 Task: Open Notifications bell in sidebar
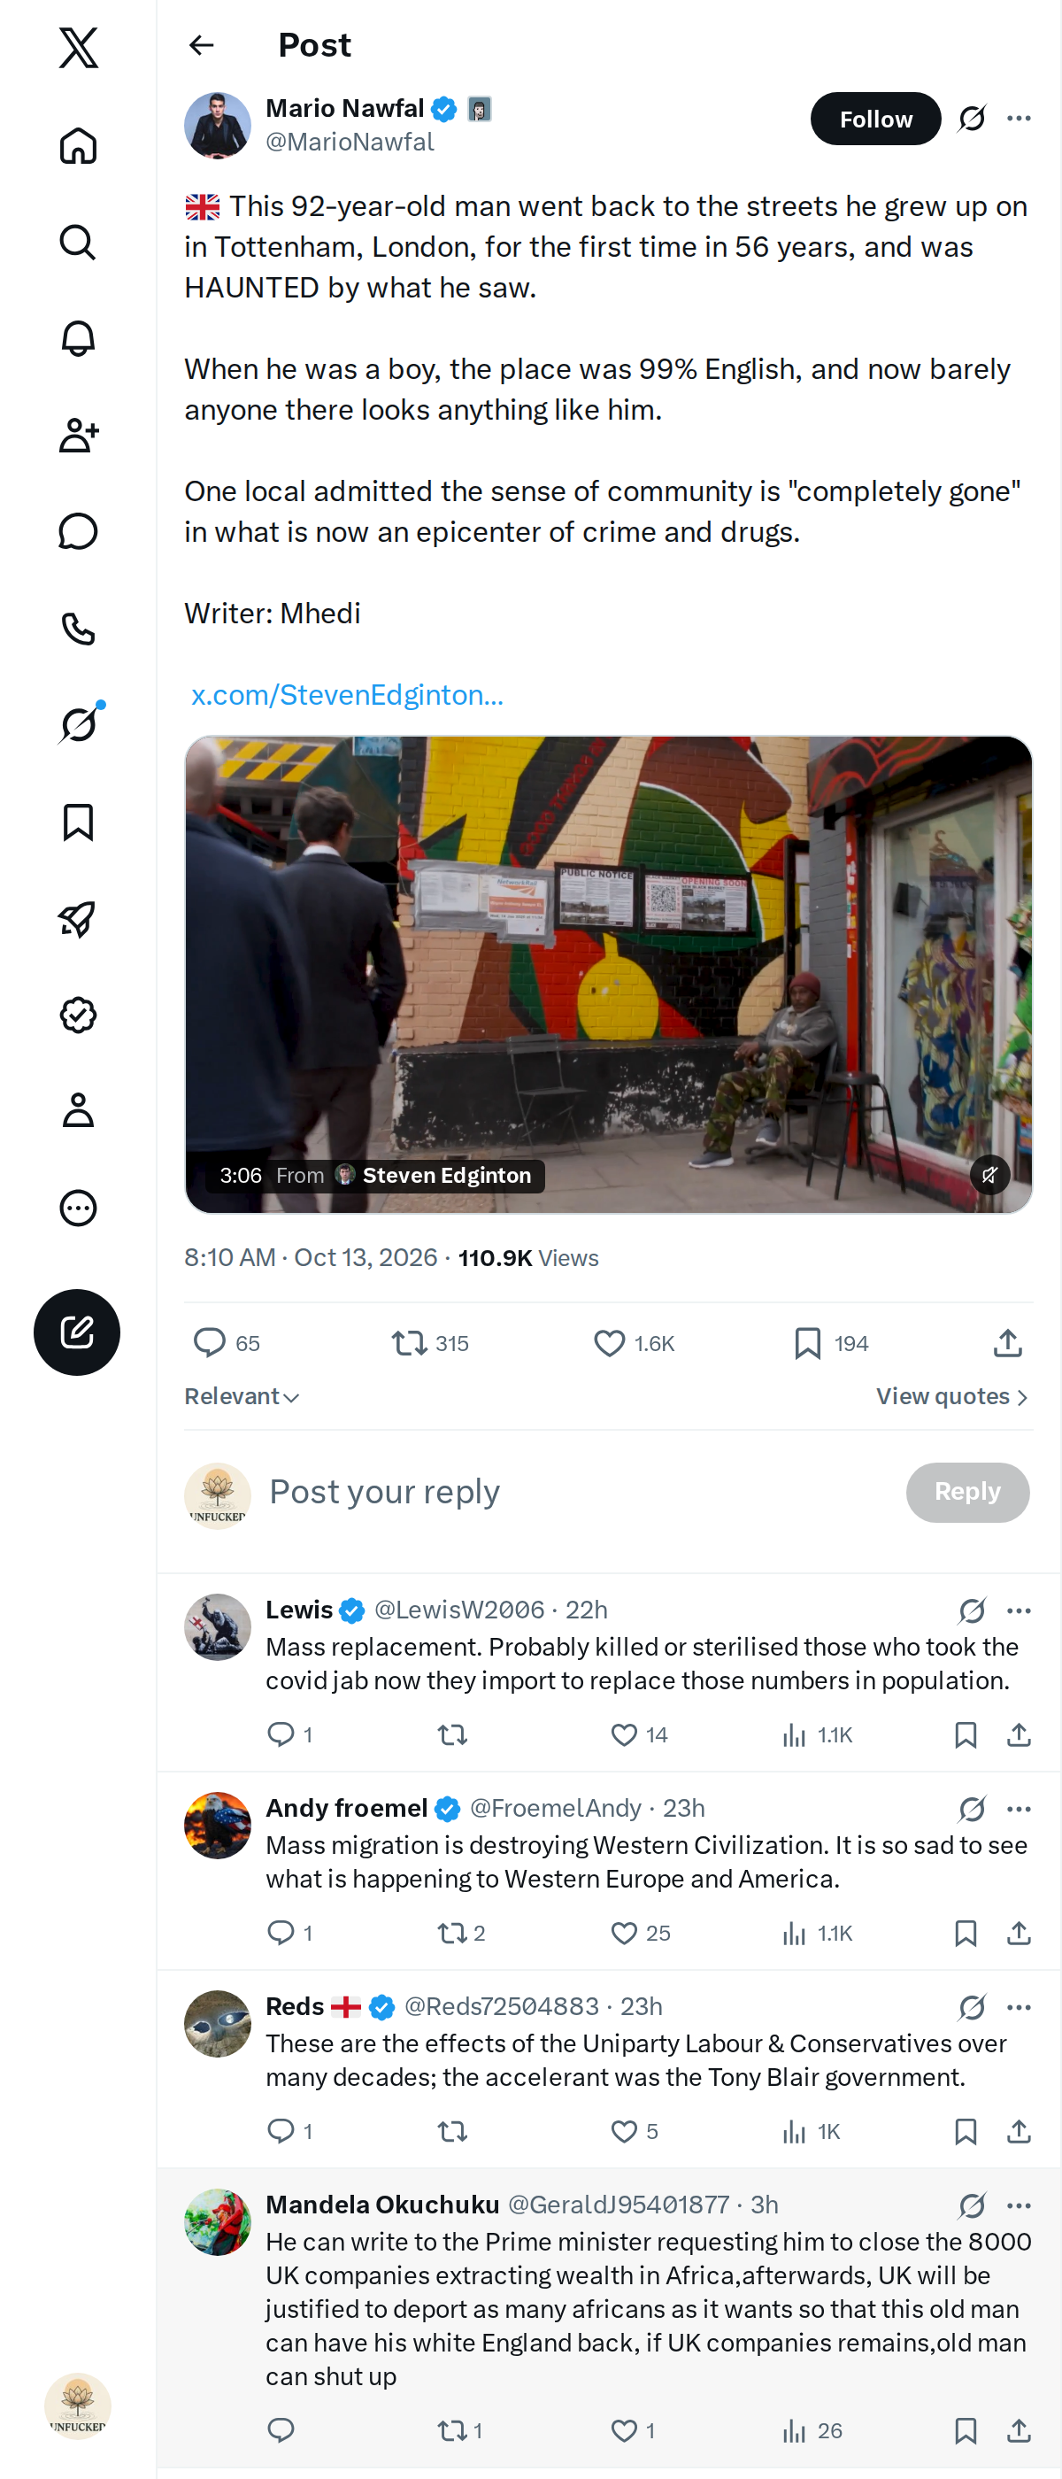pos(78,339)
